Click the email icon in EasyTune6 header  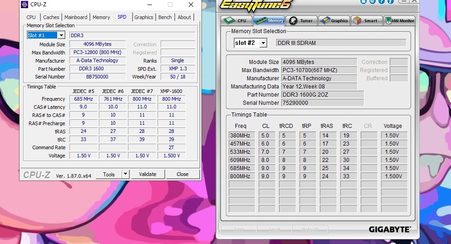tap(372, 2)
